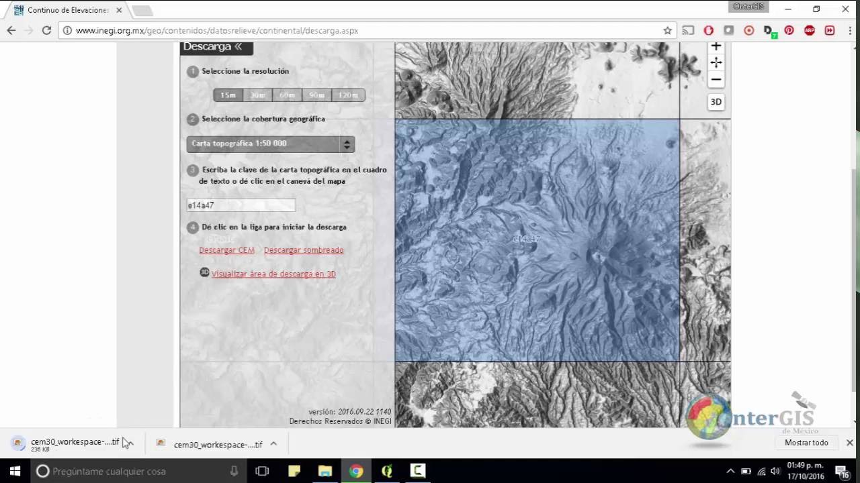Reload the page with the refresh icon
Screen dimensions: 860x483
(46, 30)
